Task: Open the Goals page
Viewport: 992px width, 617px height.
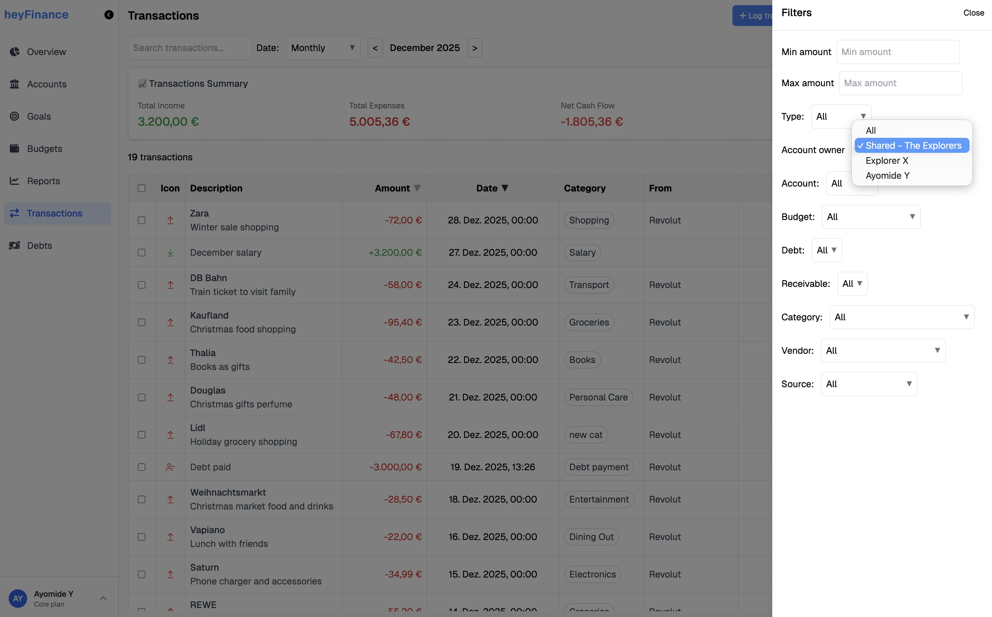Action: [x=39, y=116]
